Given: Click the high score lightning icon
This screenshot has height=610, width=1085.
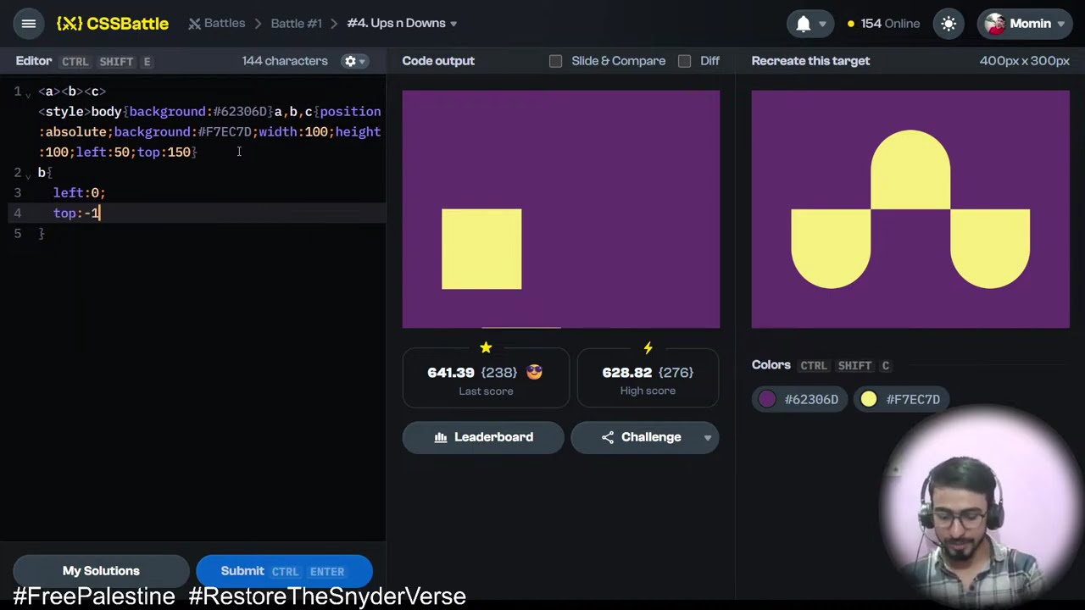Looking at the screenshot, I should point(648,347).
